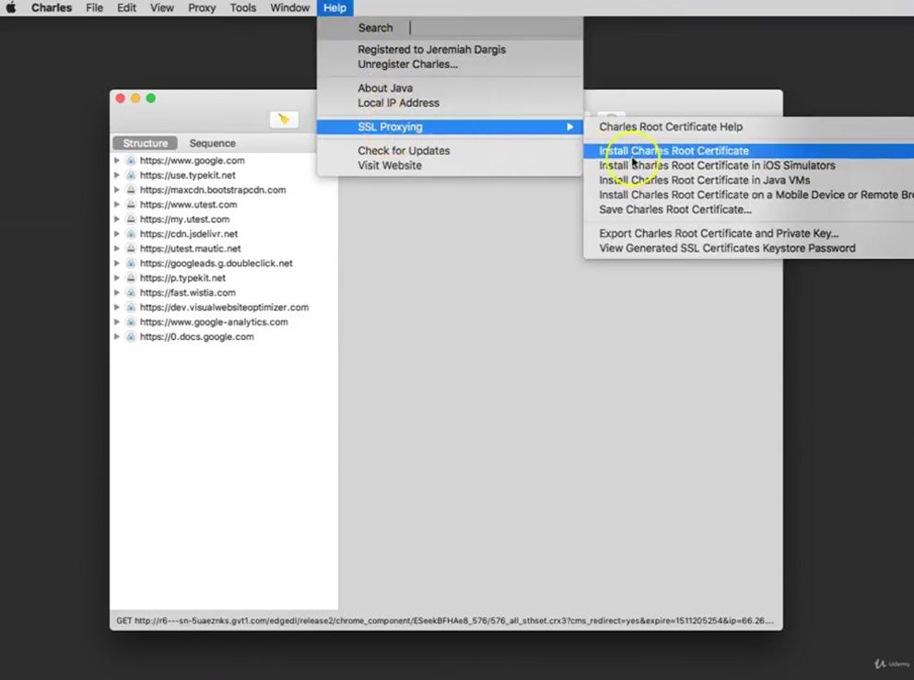
Task: Click the green zoom button of Charles window
Action: pyautogui.click(x=151, y=99)
